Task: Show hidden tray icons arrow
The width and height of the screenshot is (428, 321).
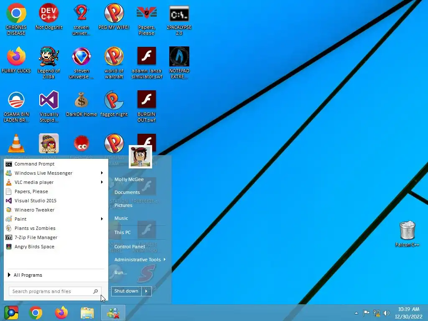Action: point(356,313)
